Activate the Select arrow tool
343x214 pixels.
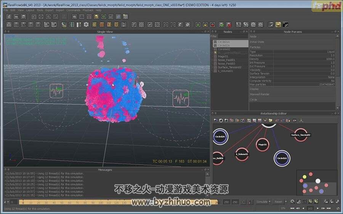[34, 17]
